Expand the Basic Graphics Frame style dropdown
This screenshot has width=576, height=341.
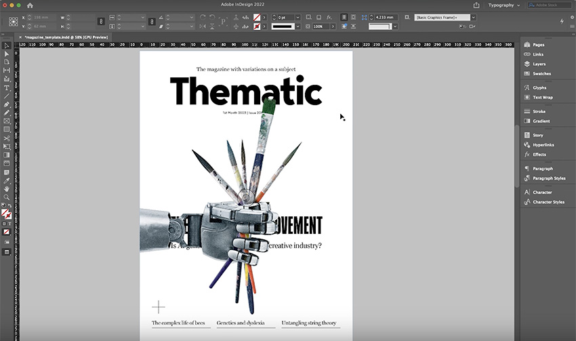pyautogui.click(x=473, y=17)
